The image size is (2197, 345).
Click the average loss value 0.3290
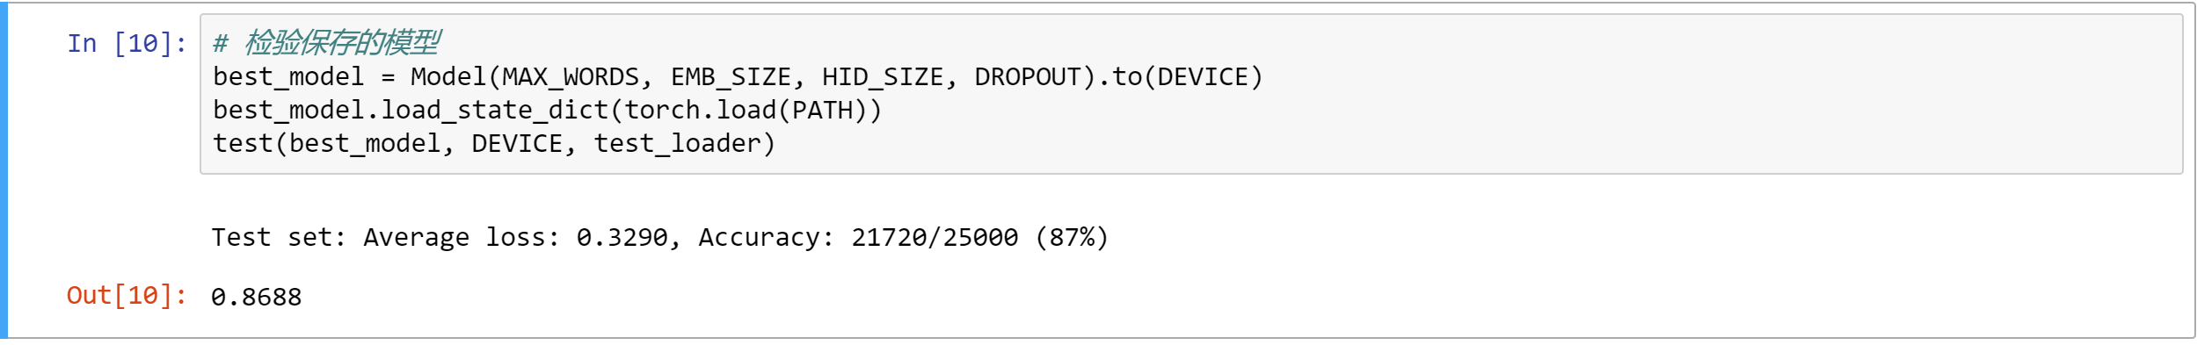(622, 237)
